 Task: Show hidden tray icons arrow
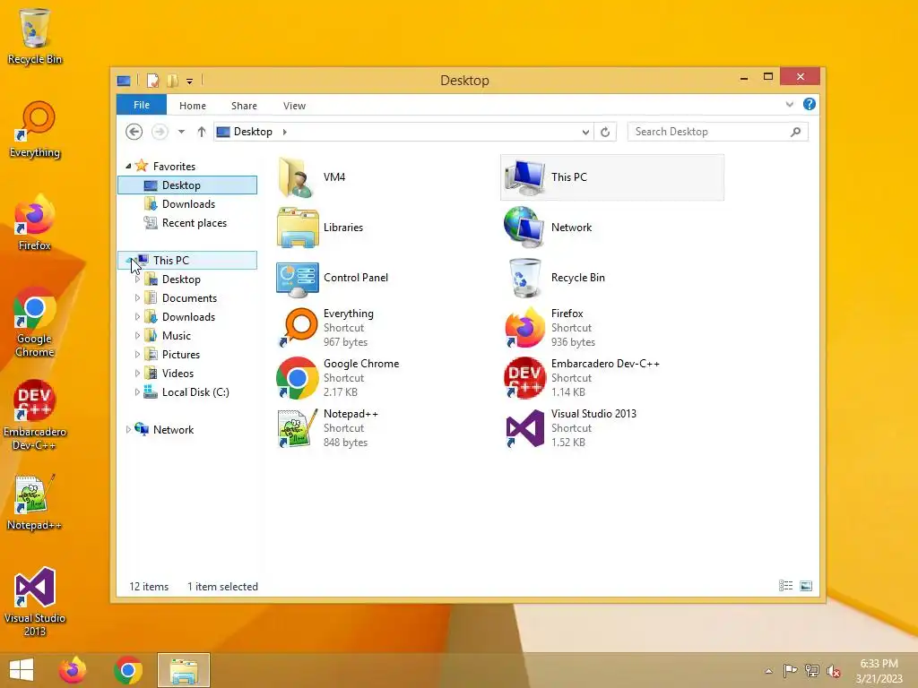click(x=768, y=671)
